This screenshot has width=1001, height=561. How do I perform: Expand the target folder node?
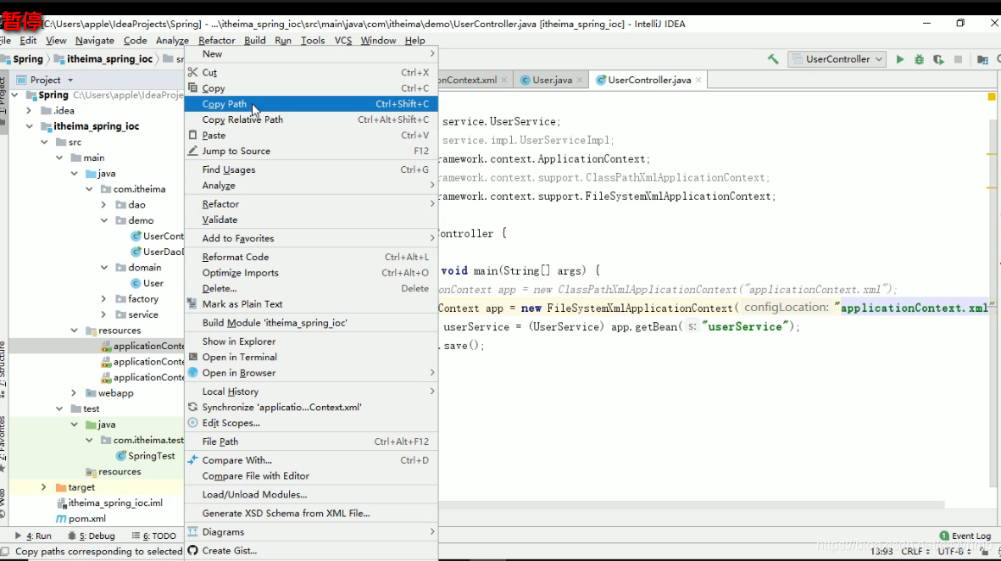point(44,487)
